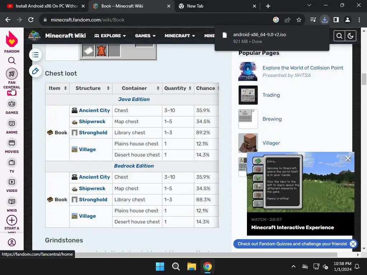Open Bedrock Edition Village link
The width and height of the screenshot is (367, 275).
tap(87, 216)
